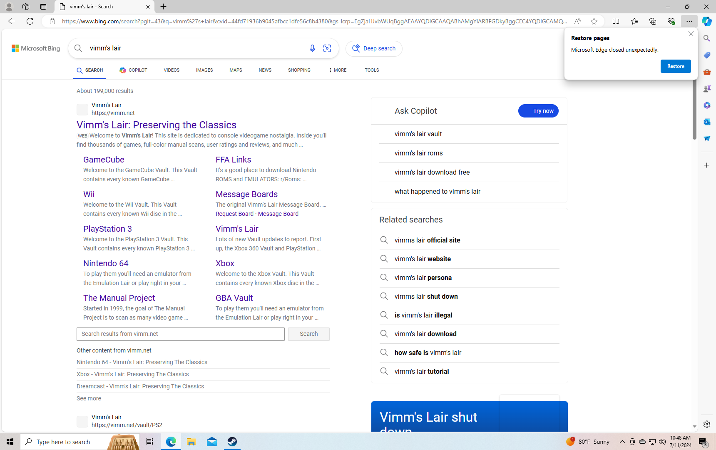Refresh the current page
Viewport: 716px width, 450px height.
pos(30,21)
